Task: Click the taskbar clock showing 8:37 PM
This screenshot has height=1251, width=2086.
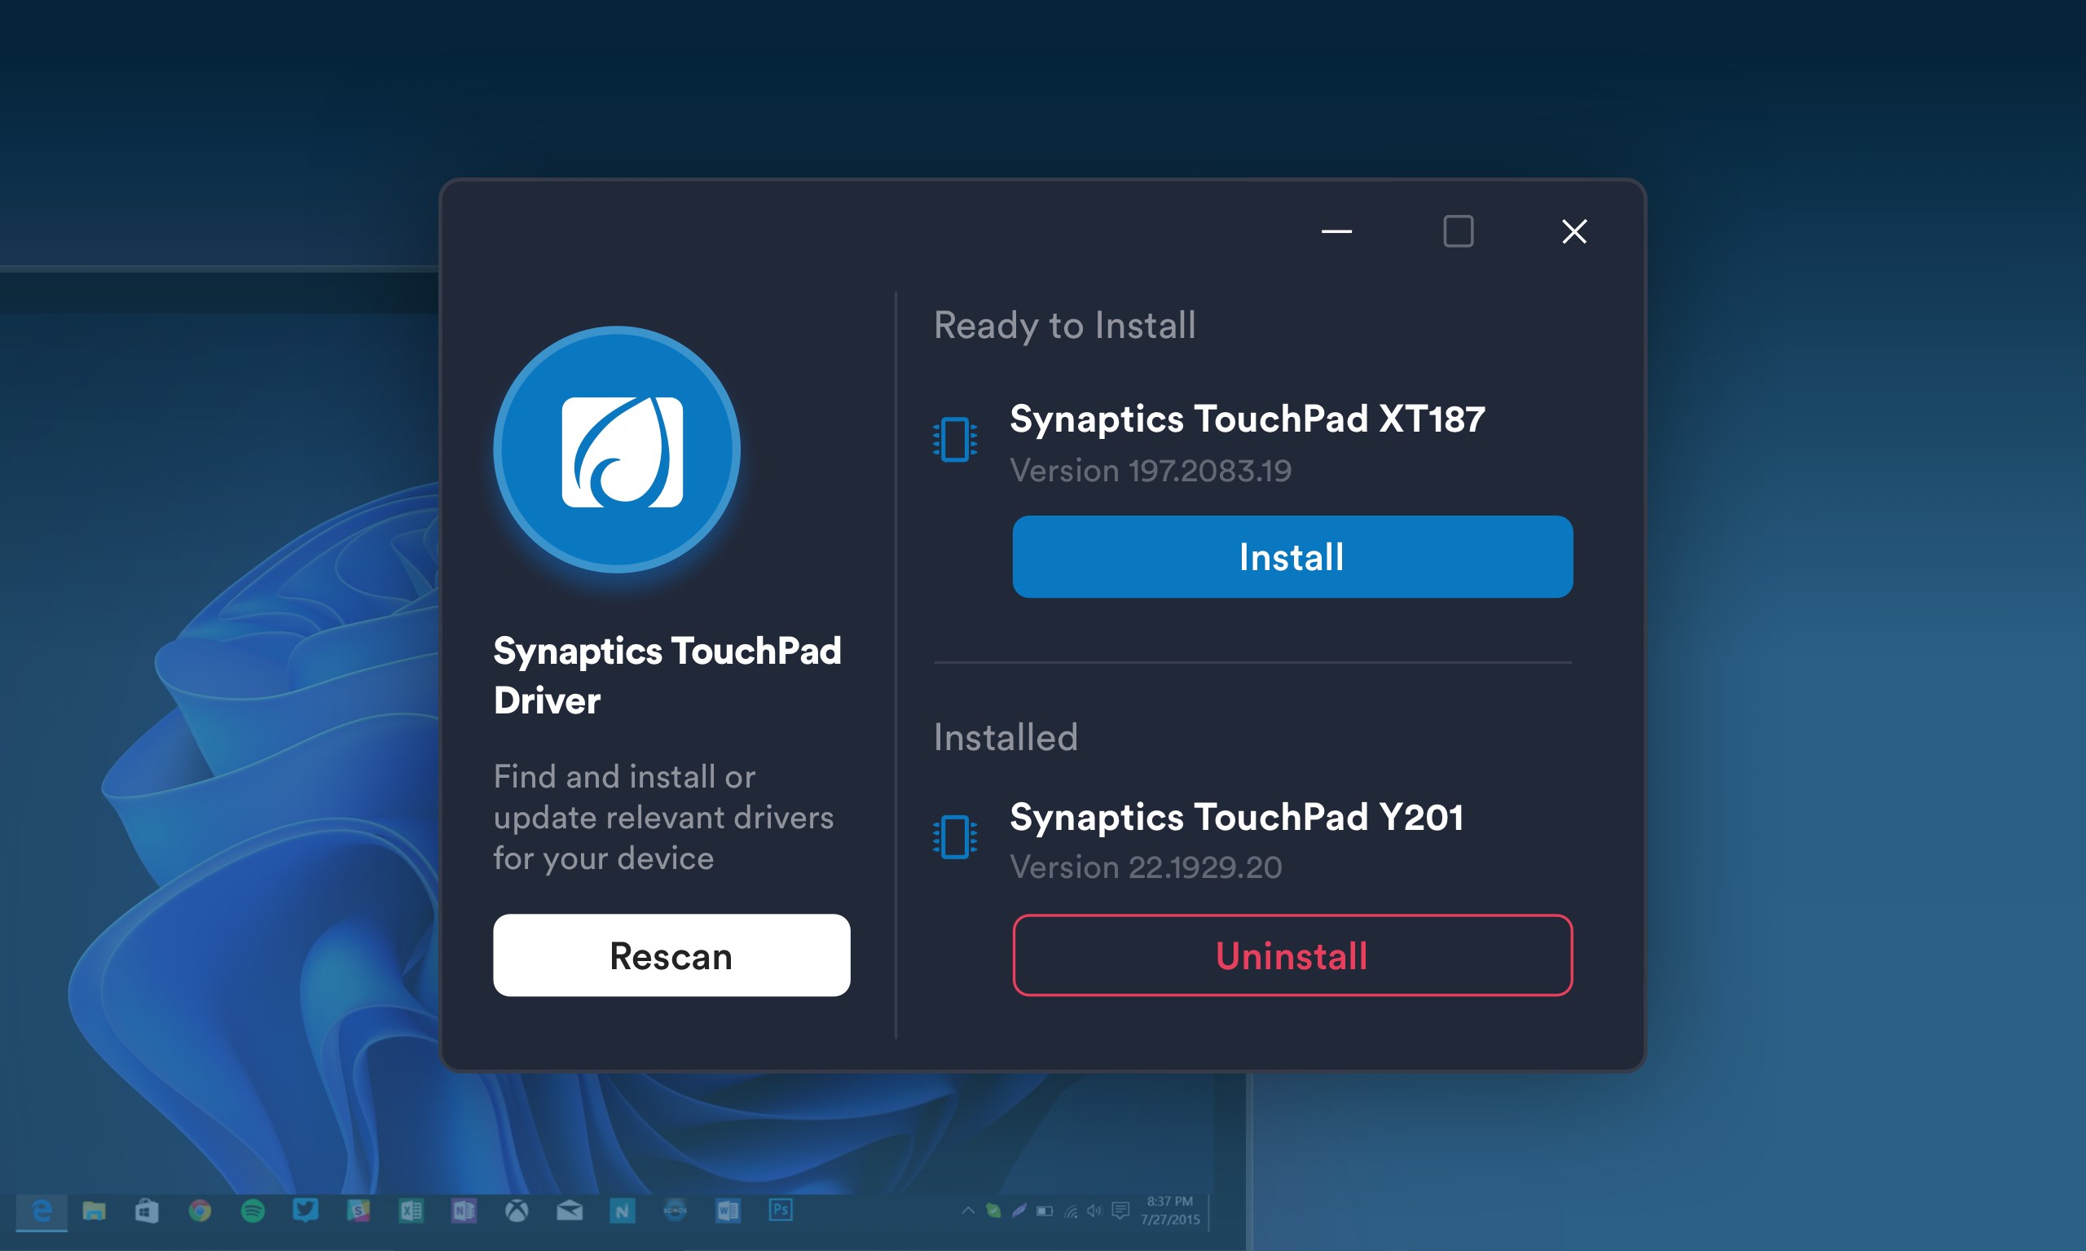Action: 1169,1210
